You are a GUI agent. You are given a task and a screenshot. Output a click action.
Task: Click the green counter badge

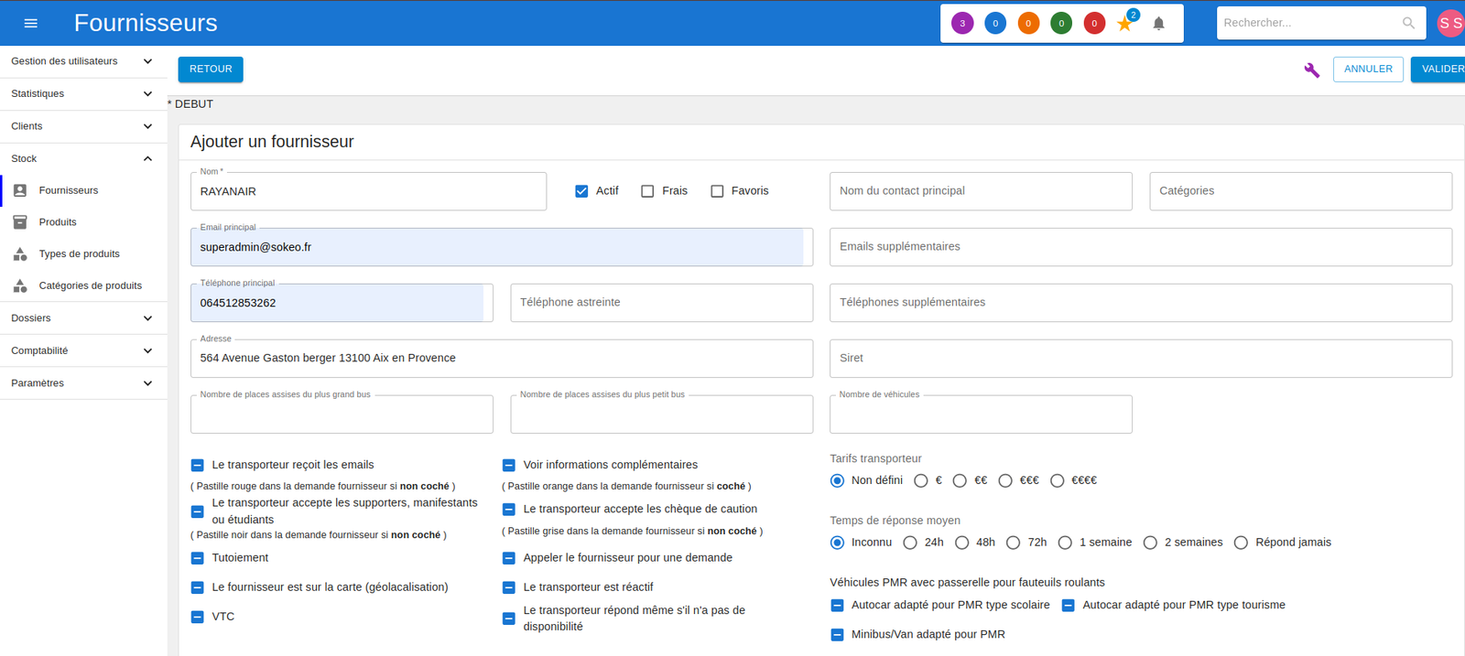pyautogui.click(x=1061, y=24)
